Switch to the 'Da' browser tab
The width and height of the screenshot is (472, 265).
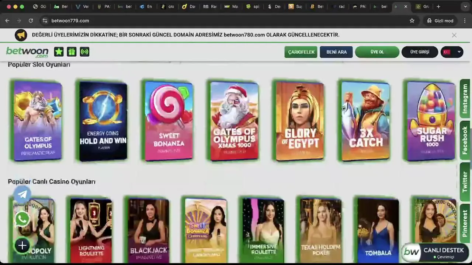pyautogui.click(x=189, y=7)
